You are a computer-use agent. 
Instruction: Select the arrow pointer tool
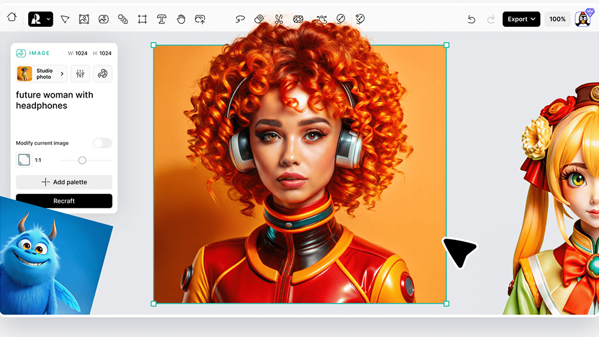[65, 19]
